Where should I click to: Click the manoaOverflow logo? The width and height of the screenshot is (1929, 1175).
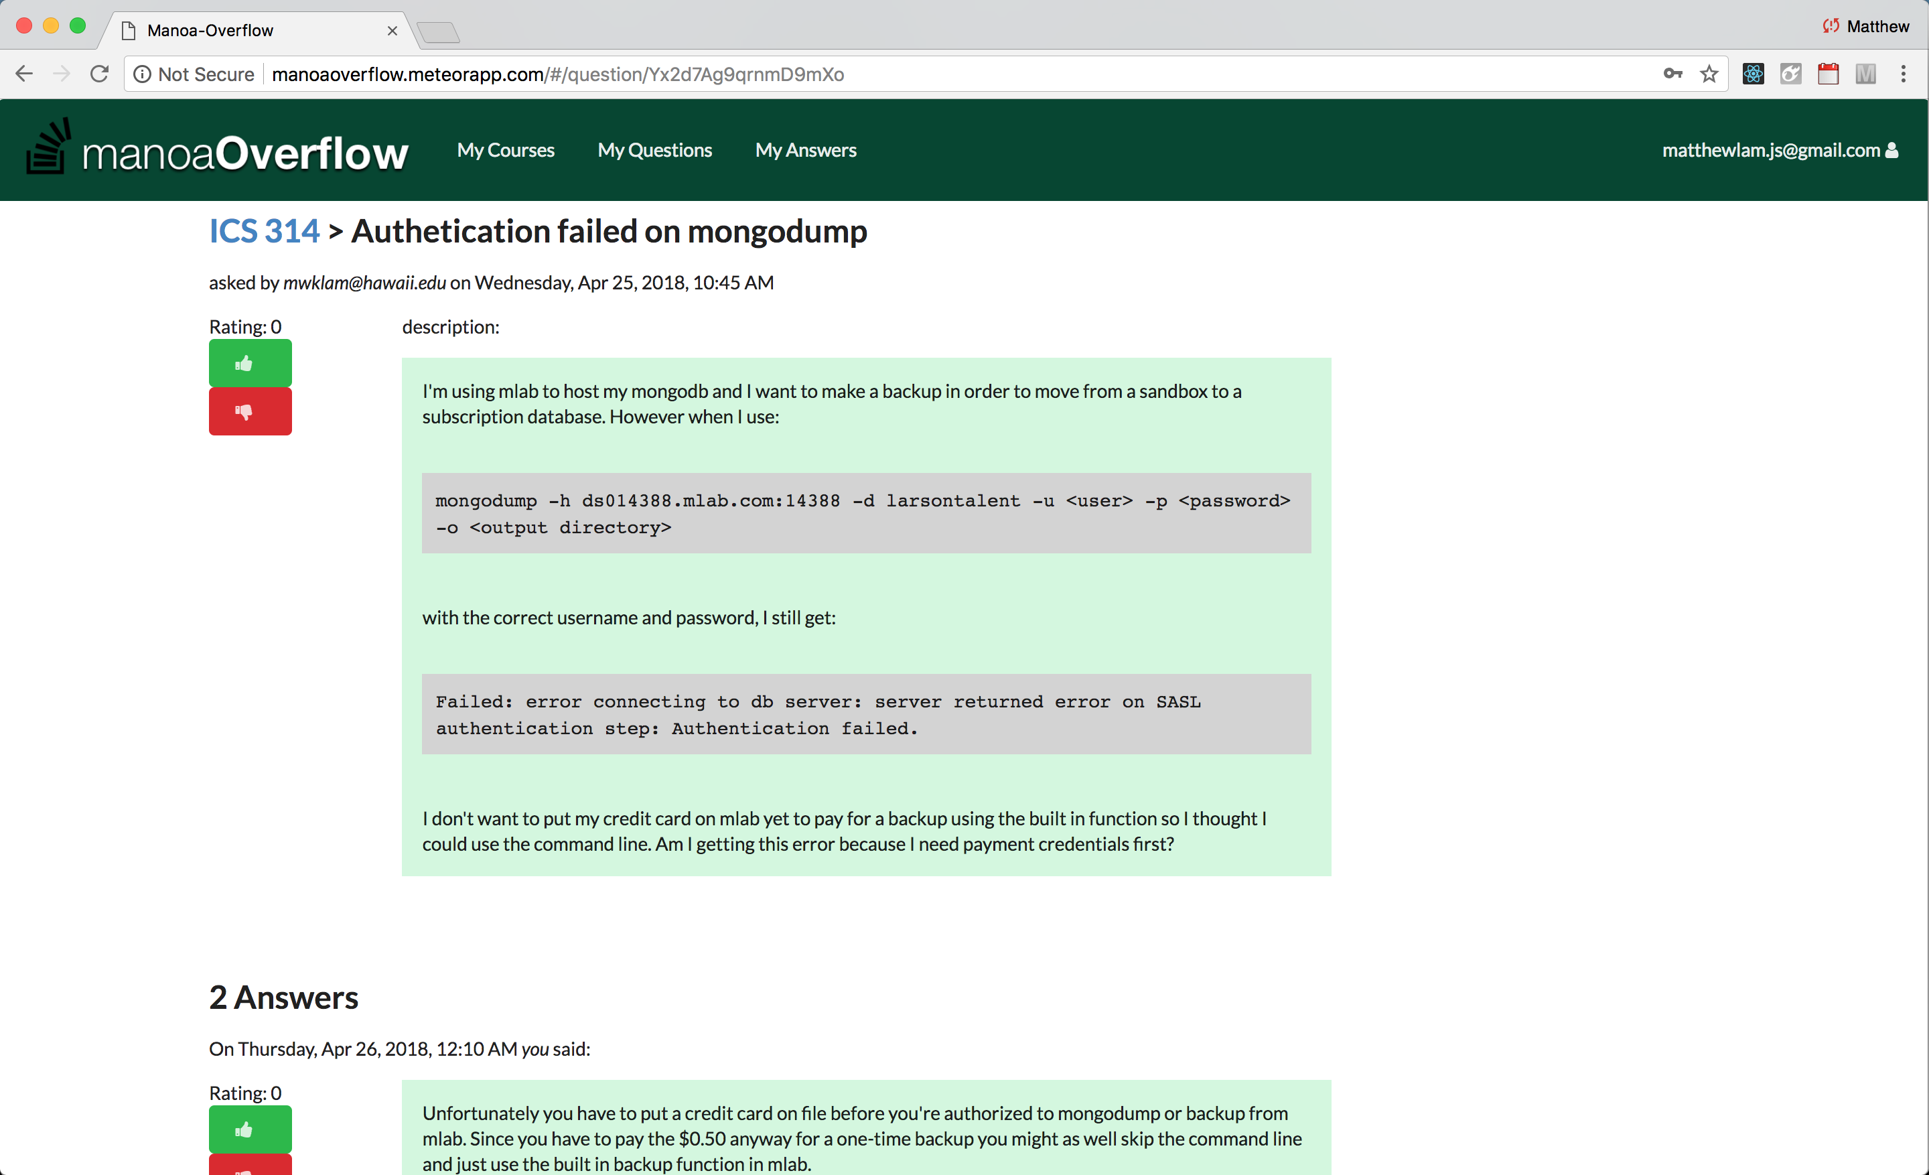click(217, 149)
